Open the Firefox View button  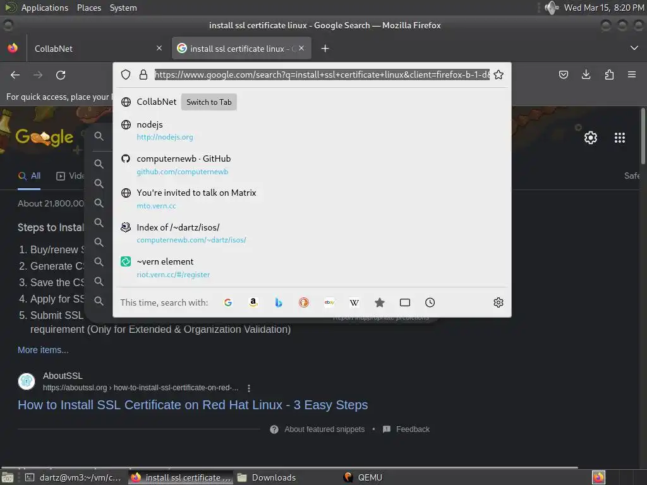[13, 48]
